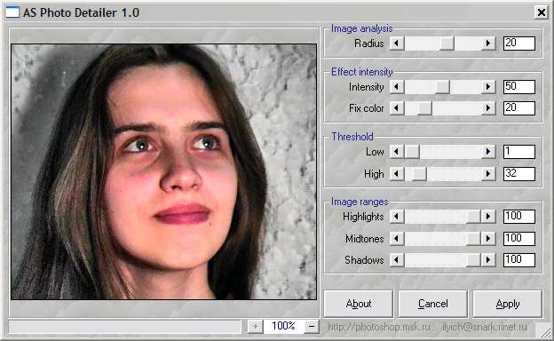Click the Radius value field
The width and height of the screenshot is (554, 341).
519,44
